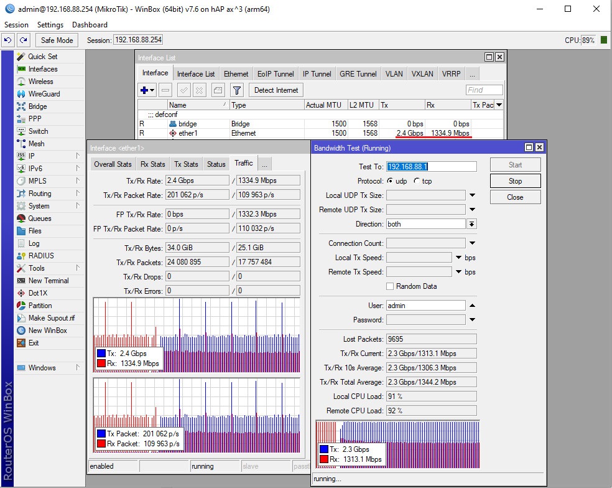Viewport: 612px width, 488px height.
Task: Expand the Remote UDP Tx Size field
Action: coord(472,210)
